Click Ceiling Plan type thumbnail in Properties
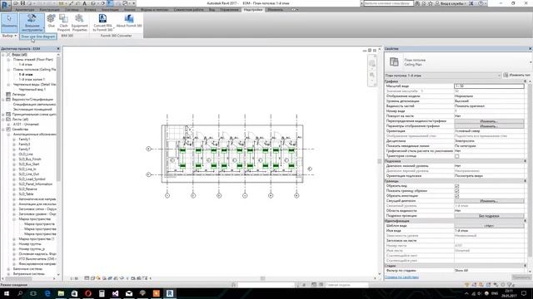Viewport: 533px width, 299px height. click(394, 61)
